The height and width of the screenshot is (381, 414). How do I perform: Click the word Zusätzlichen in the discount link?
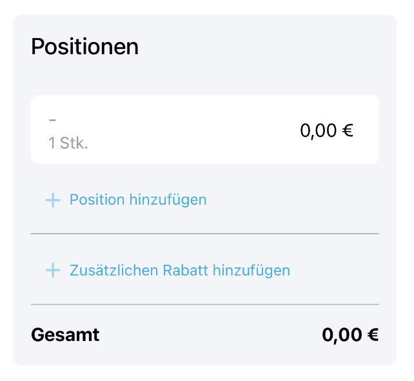[114, 271]
